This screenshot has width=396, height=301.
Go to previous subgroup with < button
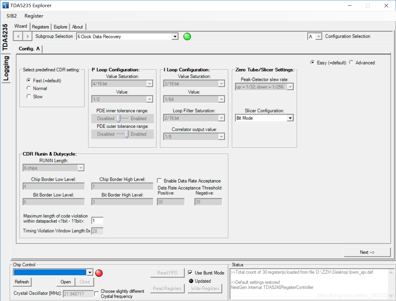[x=18, y=36]
